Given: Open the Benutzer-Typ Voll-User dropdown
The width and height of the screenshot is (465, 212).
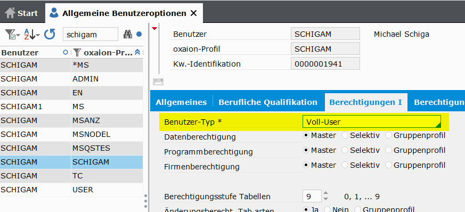Looking at the screenshot, I should tap(372, 121).
